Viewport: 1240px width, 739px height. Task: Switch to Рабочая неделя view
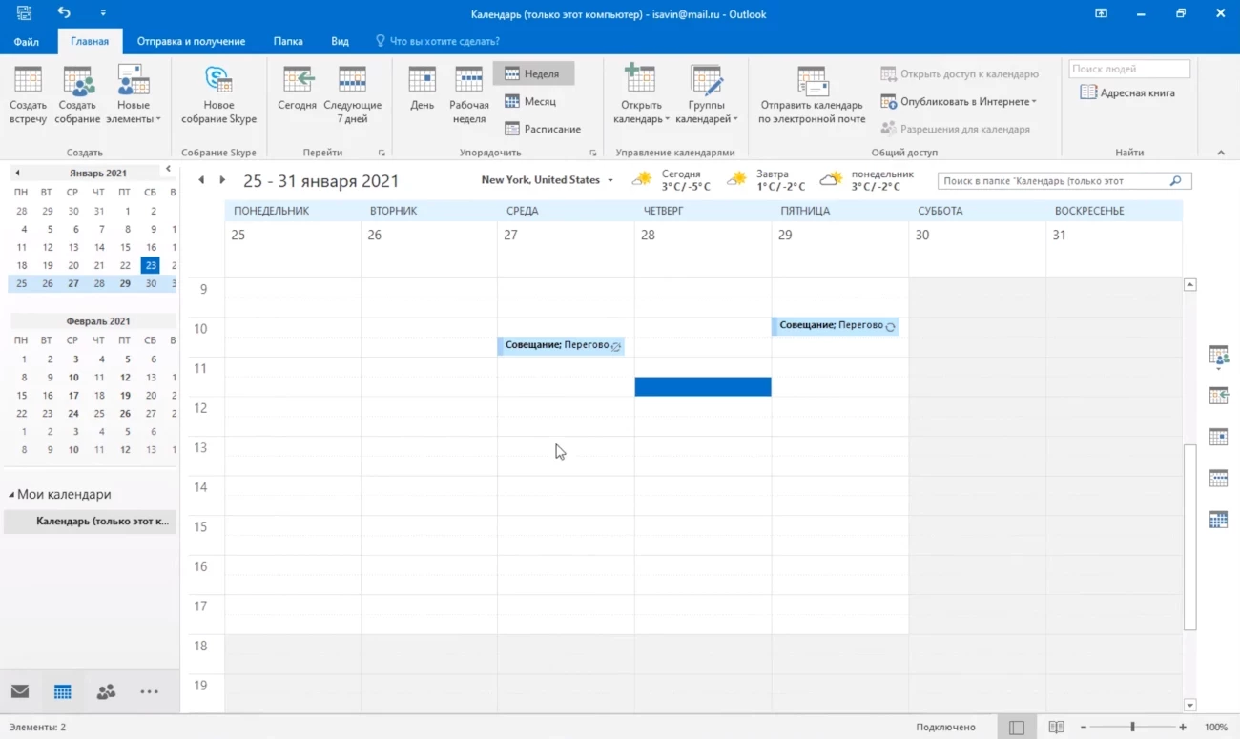pyautogui.click(x=469, y=94)
